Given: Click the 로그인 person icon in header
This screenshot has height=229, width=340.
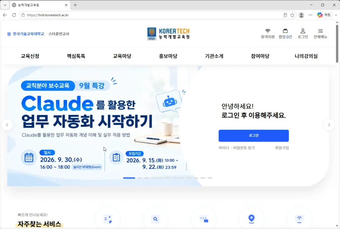Looking at the screenshot, I should [303, 33].
